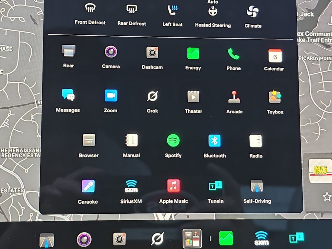This screenshot has width=332, height=249.
Task: Open Self-Driving in the app grid
Action: 257,191
